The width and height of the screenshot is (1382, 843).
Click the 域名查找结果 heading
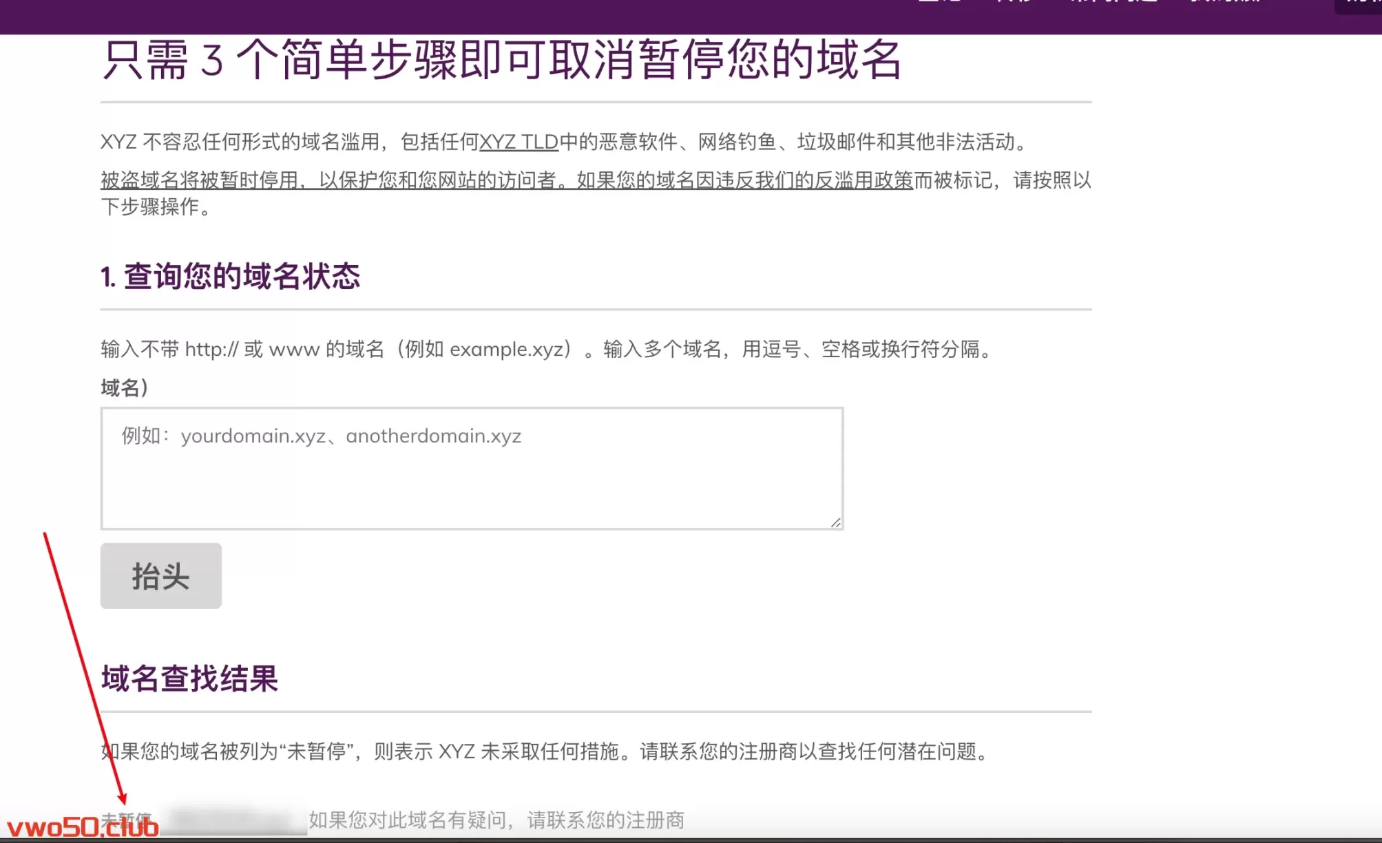click(189, 679)
